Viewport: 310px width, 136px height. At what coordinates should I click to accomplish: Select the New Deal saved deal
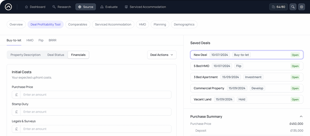pyautogui.click(x=247, y=55)
